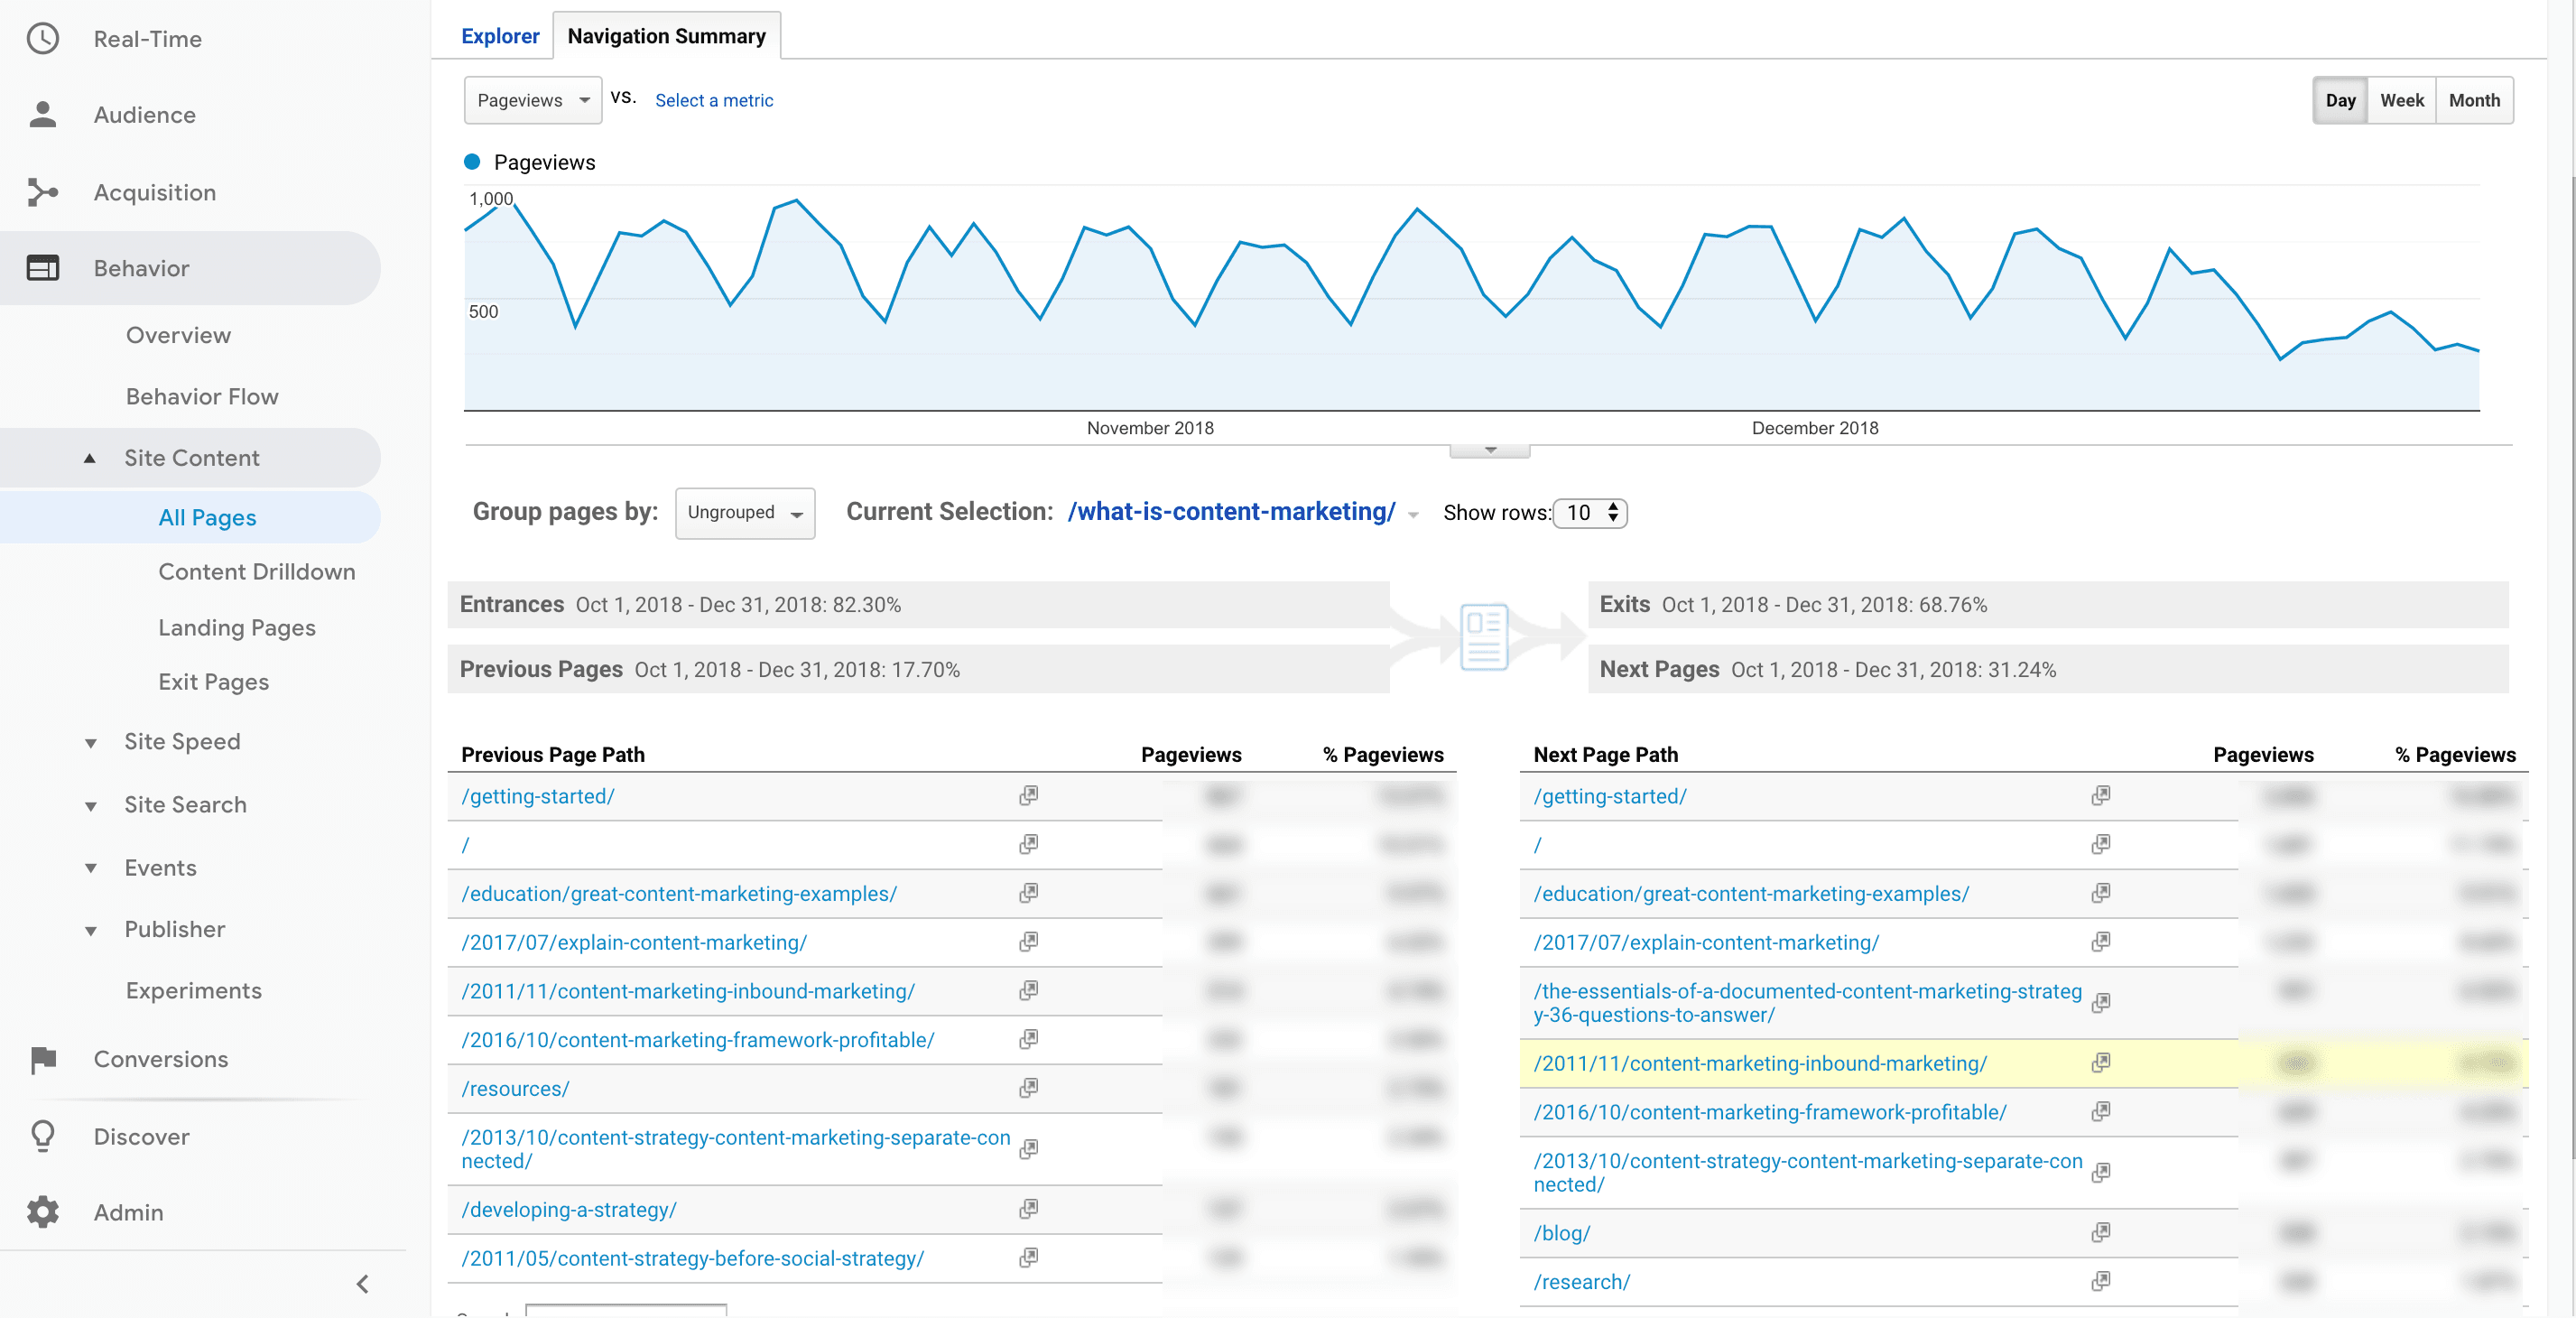Switch to the Navigation Summary tab

(x=667, y=33)
